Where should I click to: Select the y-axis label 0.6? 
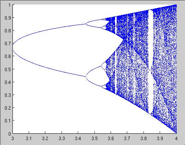coord(8,56)
